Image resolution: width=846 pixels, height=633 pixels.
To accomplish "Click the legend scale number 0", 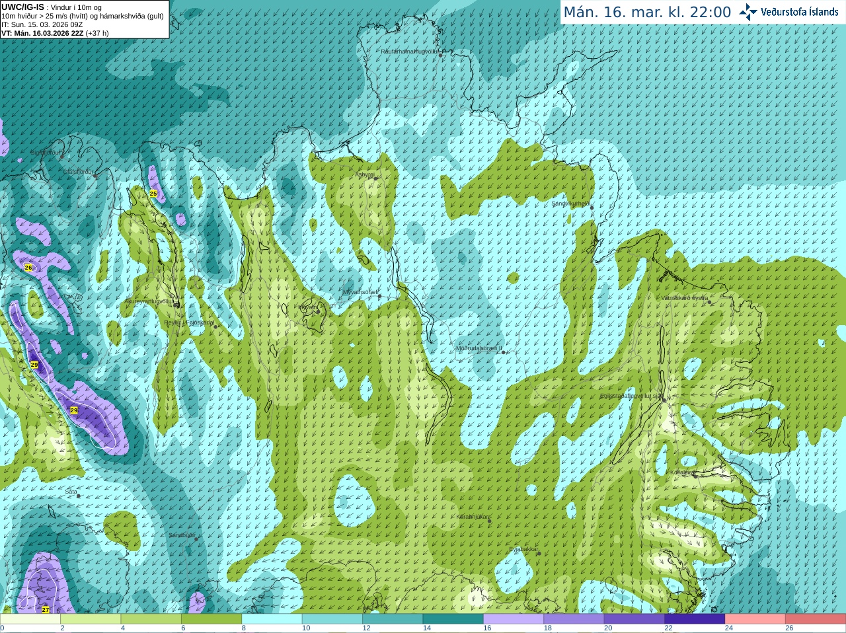I will tap(2, 628).
